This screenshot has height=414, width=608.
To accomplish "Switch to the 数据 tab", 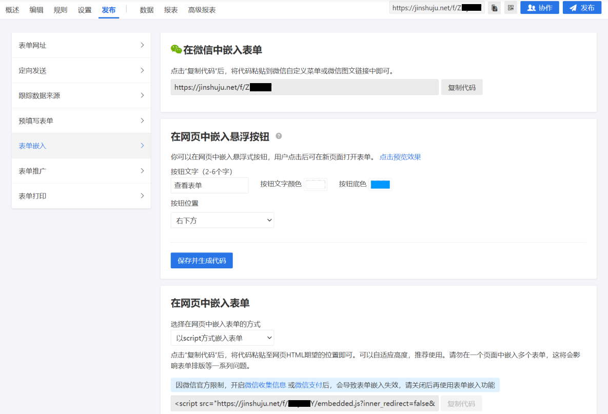I will [x=147, y=10].
